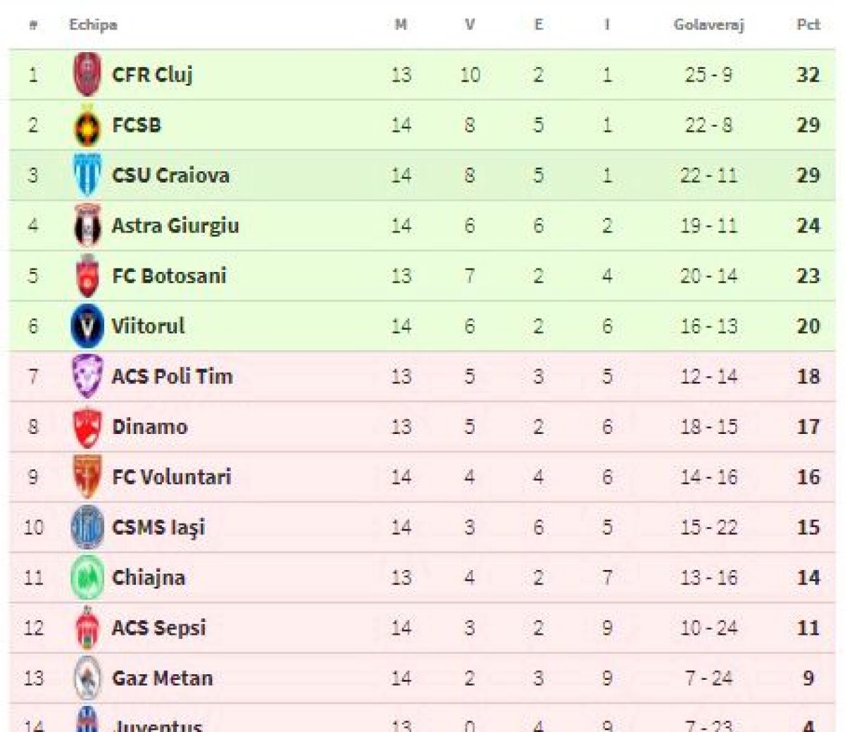Open the FC Botosani crest icon
The height and width of the screenshot is (732, 845).
click(87, 276)
